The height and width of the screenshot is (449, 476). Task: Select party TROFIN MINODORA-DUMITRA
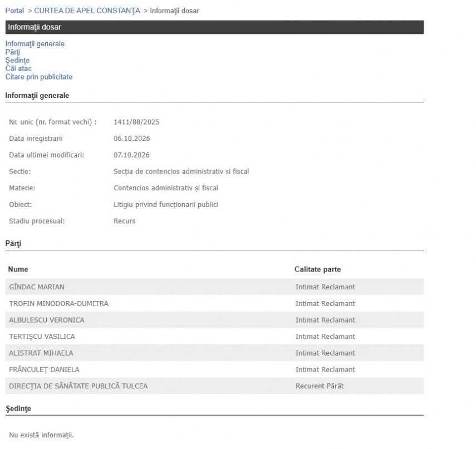point(58,303)
